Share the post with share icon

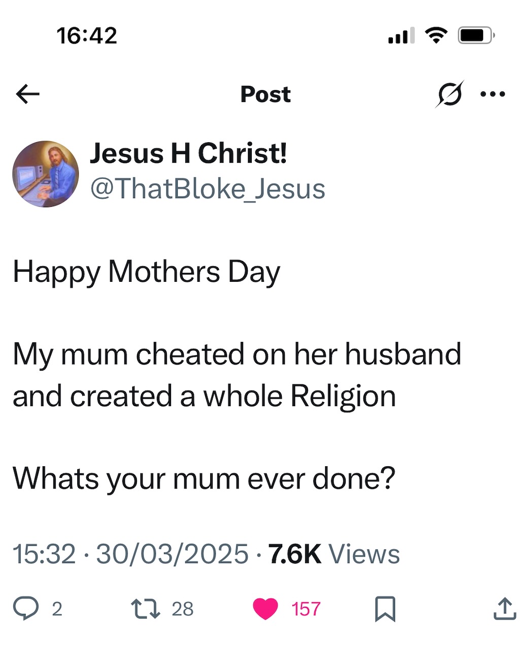point(505,609)
